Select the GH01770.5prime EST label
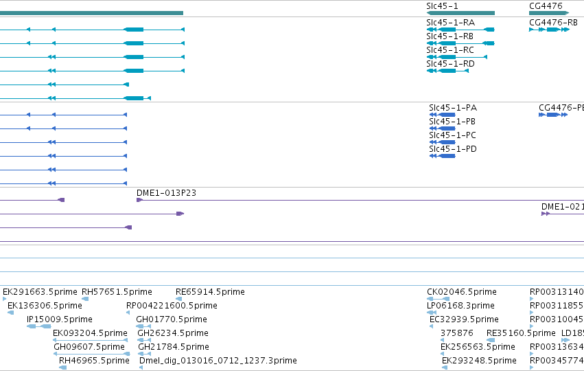584x371 pixels. (x=172, y=319)
